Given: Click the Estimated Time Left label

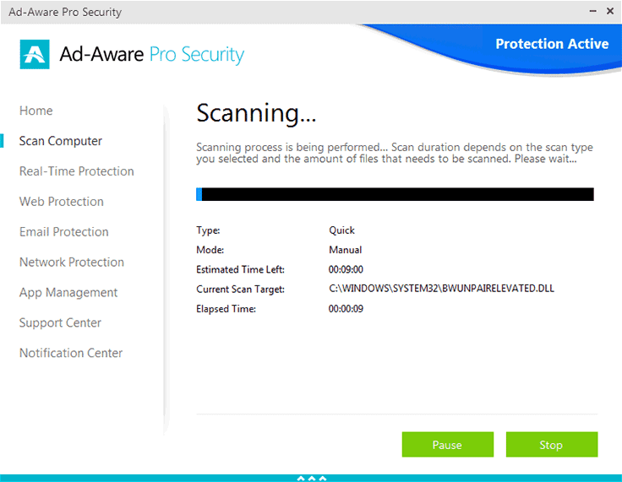Looking at the screenshot, I should click(240, 269).
